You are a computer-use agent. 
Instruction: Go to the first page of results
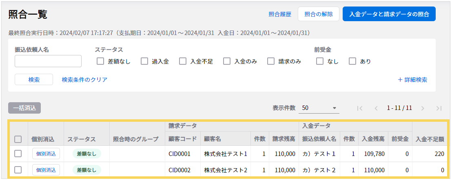tap(359, 108)
